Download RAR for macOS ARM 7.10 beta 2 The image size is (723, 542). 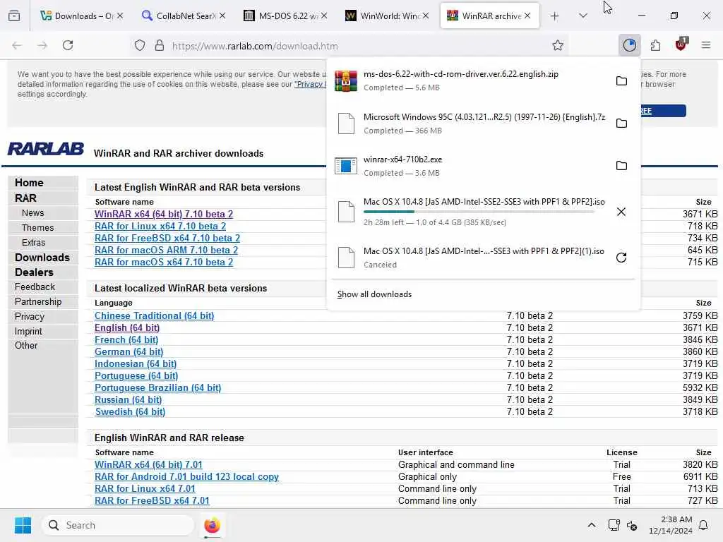pyautogui.click(x=166, y=251)
